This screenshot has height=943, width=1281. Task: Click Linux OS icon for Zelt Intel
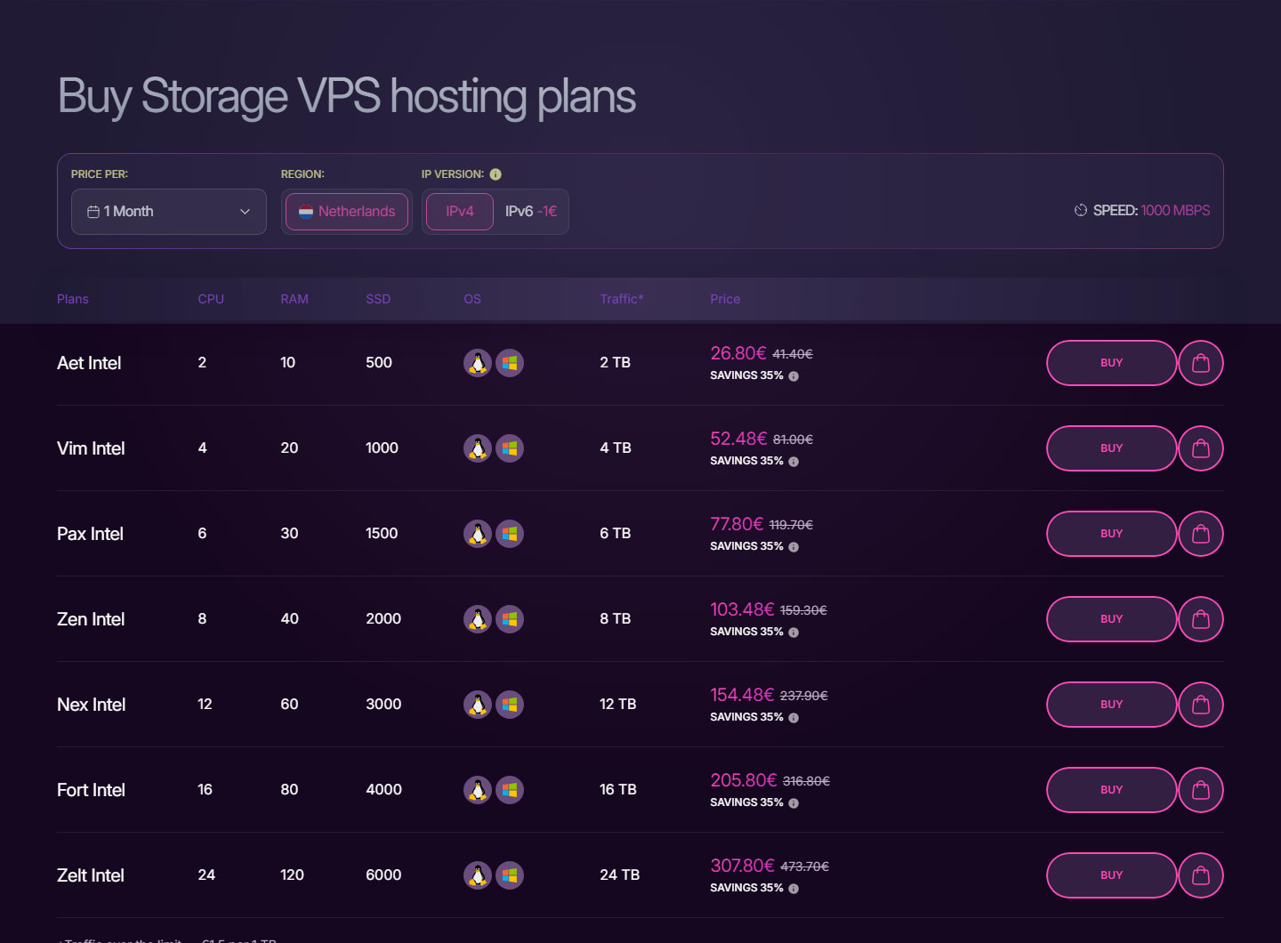tap(478, 875)
